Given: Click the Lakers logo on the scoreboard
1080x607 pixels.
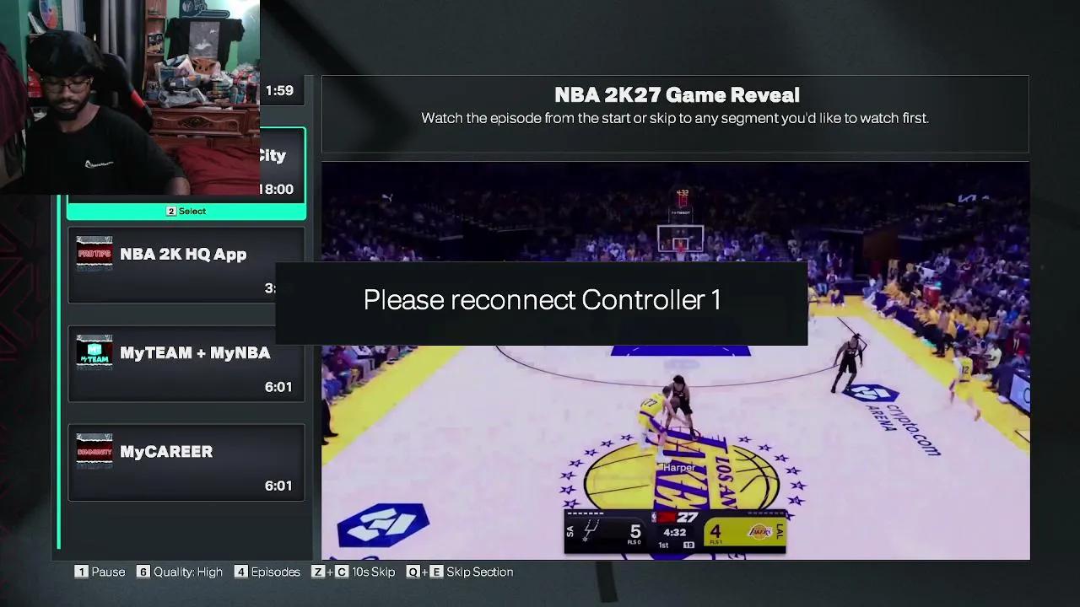Looking at the screenshot, I should [759, 531].
